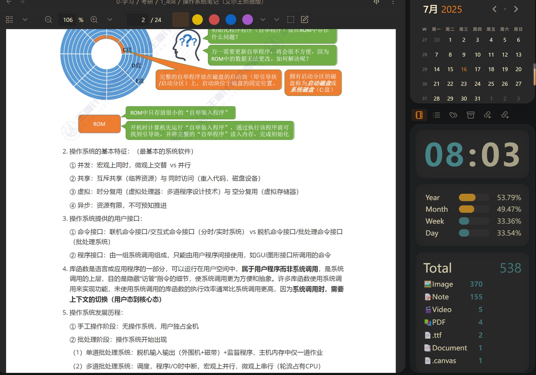Select July 31 in the calendar
536x375 pixels.
[x=477, y=98]
